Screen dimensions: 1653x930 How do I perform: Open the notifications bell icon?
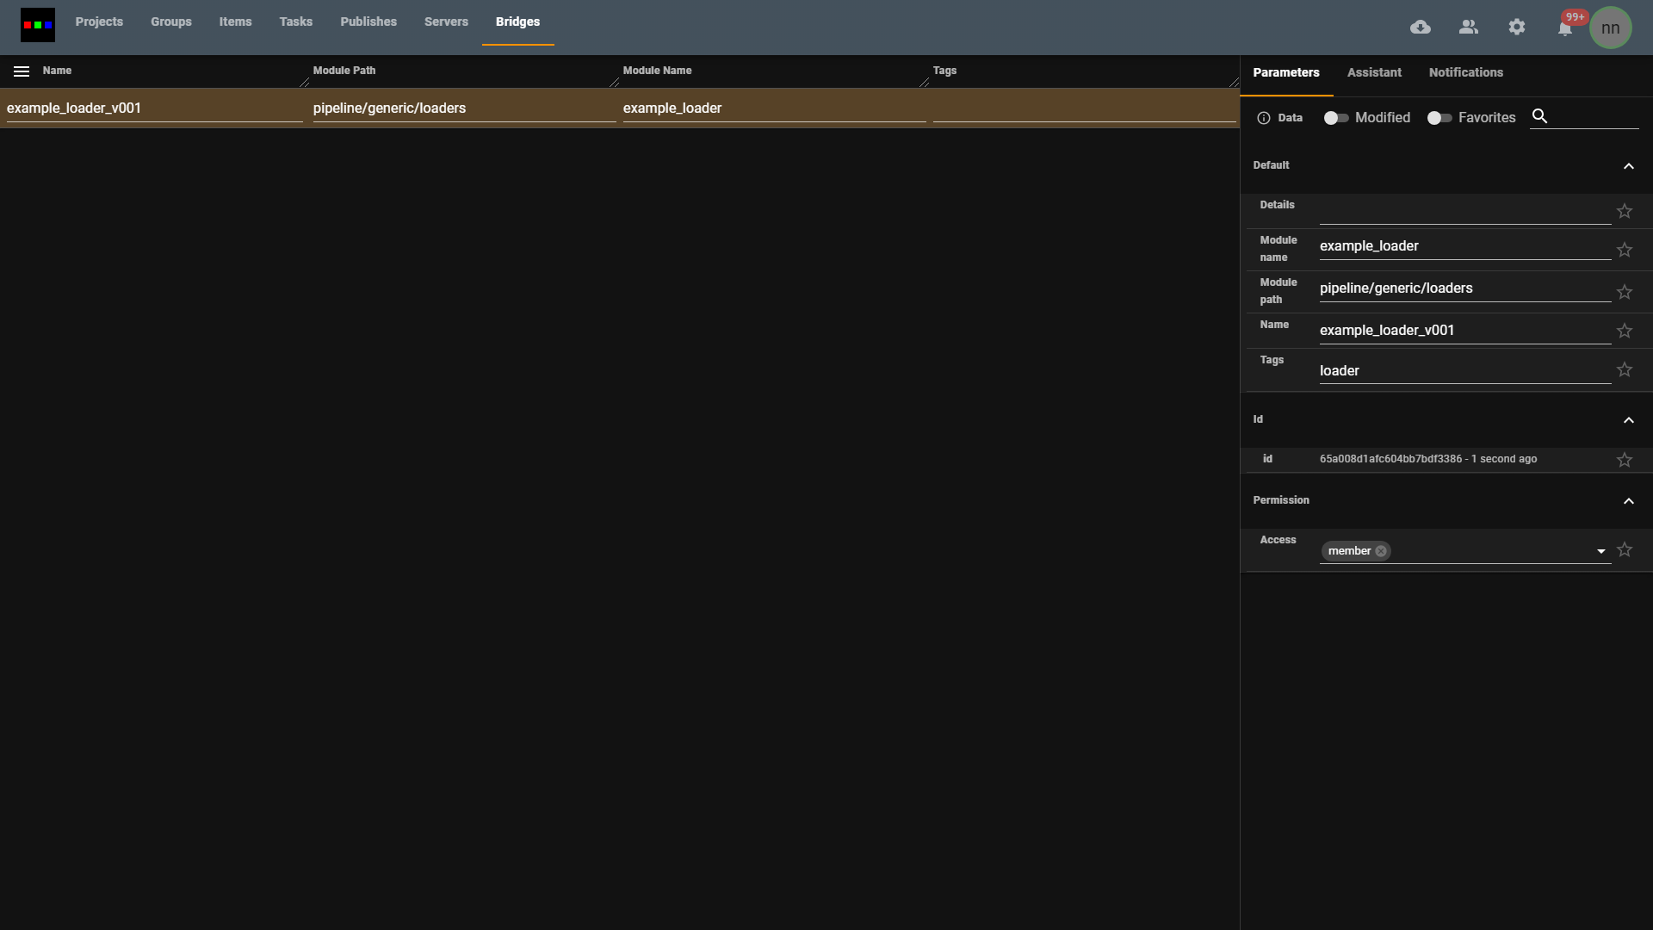tap(1565, 29)
